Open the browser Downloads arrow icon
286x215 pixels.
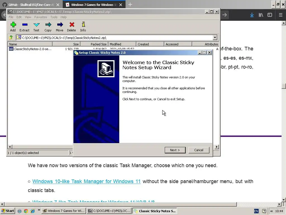tap(252, 15)
